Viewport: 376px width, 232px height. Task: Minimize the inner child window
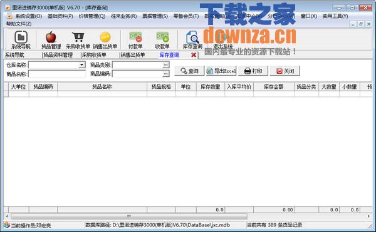pos(353,24)
